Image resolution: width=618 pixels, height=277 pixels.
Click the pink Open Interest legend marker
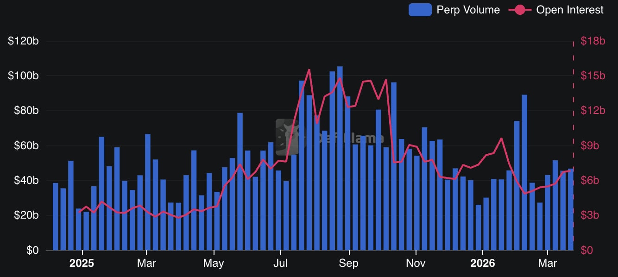[x=520, y=10]
